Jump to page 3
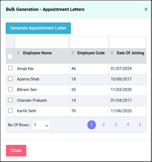Screen dimensions: 152x162 pyautogui.click(x=116, y=125)
